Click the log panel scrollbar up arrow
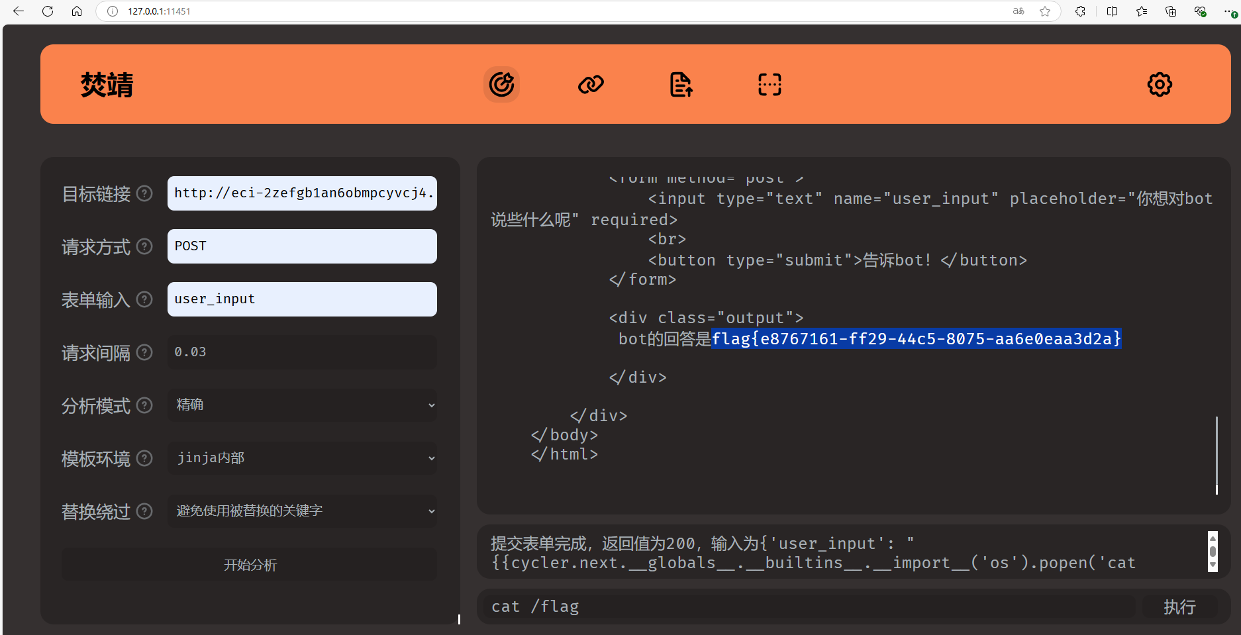This screenshot has width=1241, height=635. 1213,538
